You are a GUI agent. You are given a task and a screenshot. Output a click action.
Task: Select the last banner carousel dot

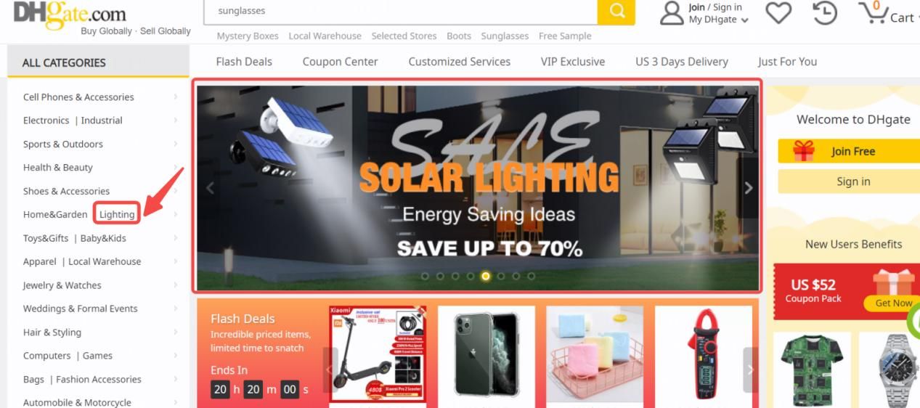click(x=531, y=276)
